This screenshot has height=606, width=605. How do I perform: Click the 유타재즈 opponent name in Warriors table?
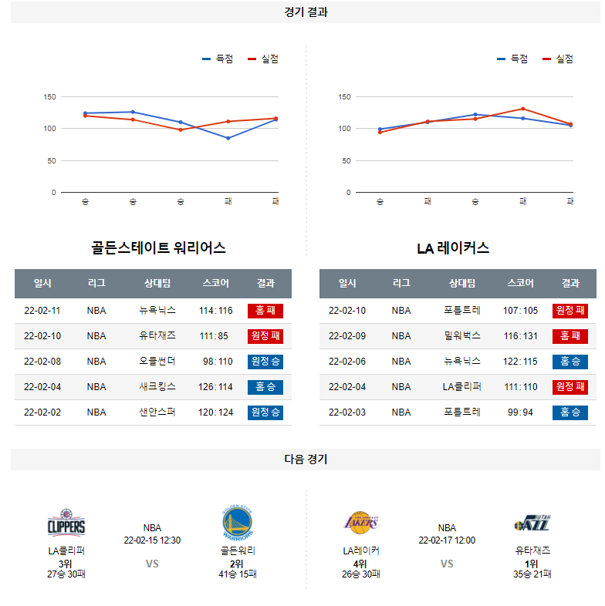157,336
